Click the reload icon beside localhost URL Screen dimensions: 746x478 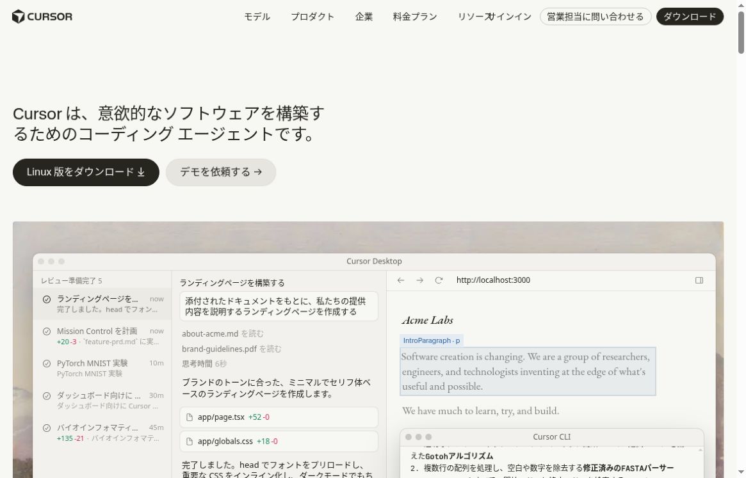pos(439,281)
